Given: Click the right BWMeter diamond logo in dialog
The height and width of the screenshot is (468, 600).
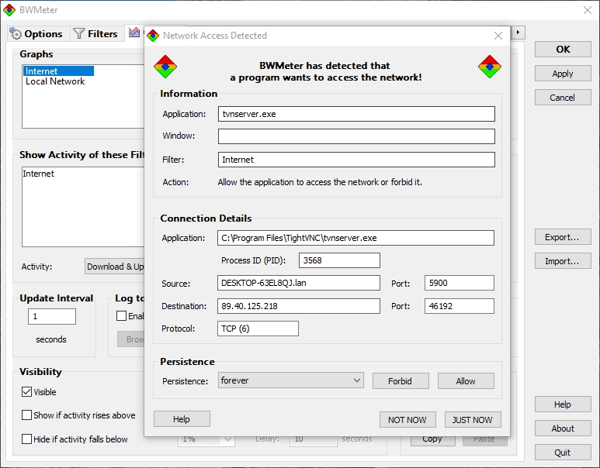Looking at the screenshot, I should click(x=490, y=67).
